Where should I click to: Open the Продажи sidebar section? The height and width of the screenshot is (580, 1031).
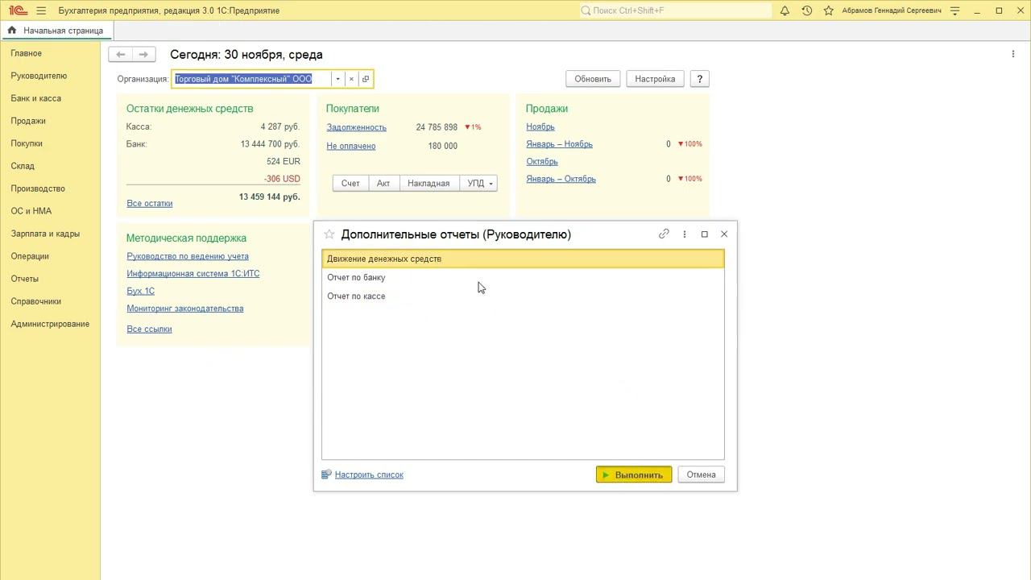coord(28,121)
